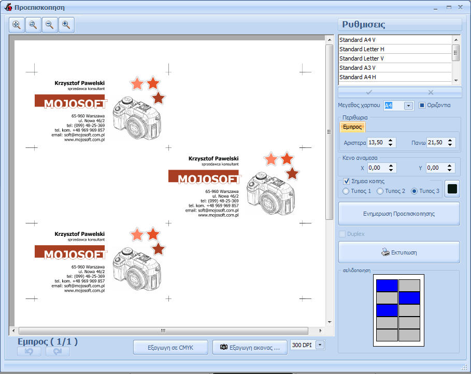Screen dimensions: 471x374
Task: Click the Εξαγωγη σε CMYK button
Action: point(170,348)
